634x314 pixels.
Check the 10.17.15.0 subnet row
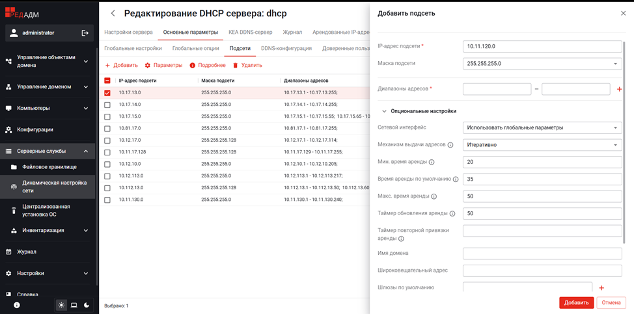pos(107,116)
